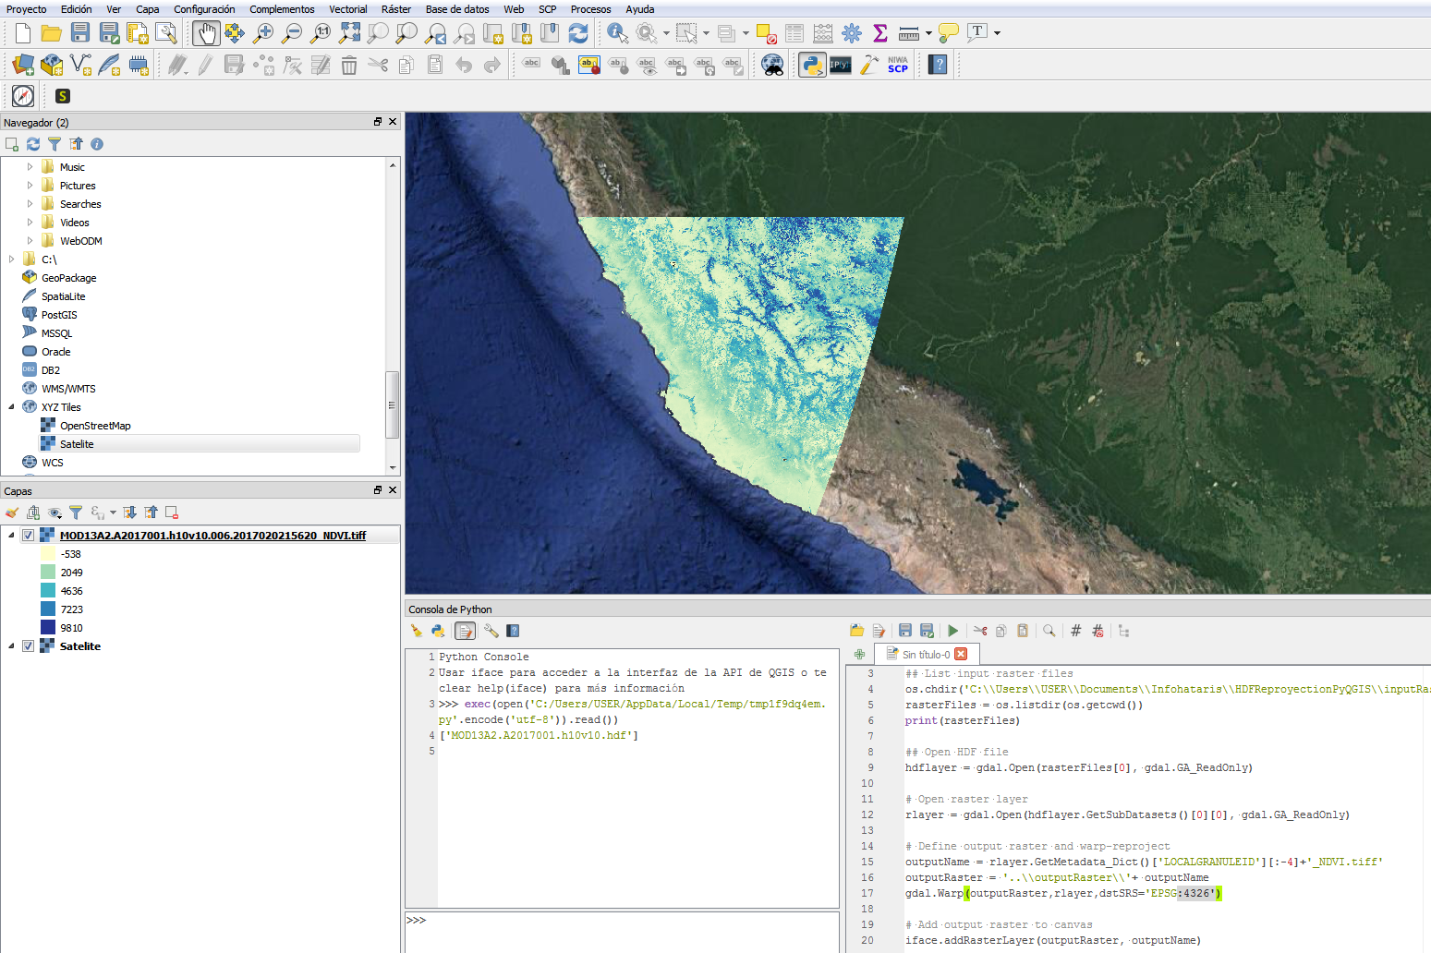The height and width of the screenshot is (953, 1431).
Task: Open the measure tool dropdown arrow
Action: tap(928, 34)
